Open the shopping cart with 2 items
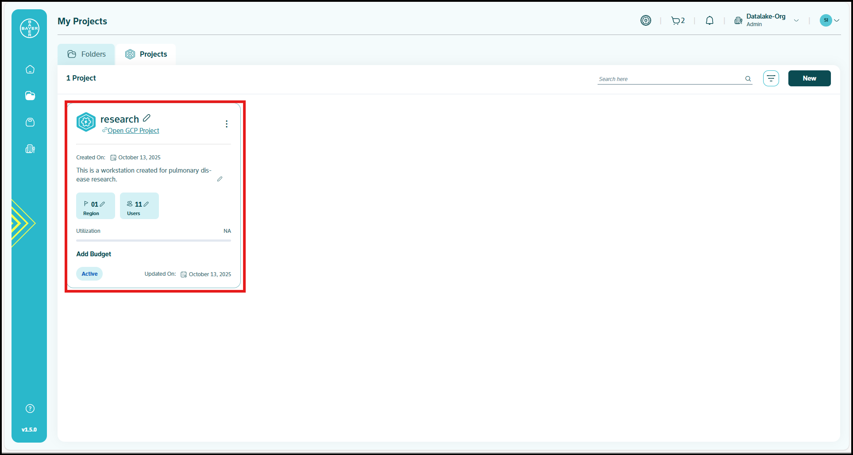 coord(677,21)
